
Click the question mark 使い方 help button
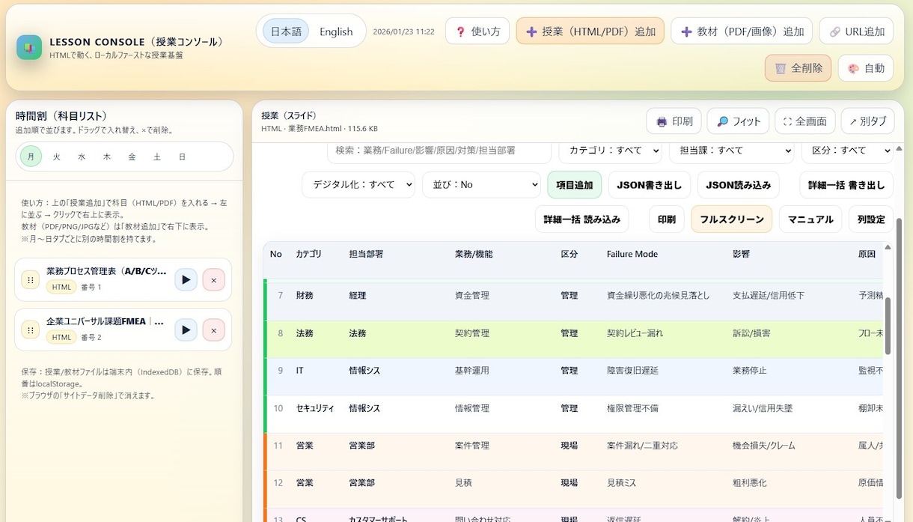click(477, 31)
